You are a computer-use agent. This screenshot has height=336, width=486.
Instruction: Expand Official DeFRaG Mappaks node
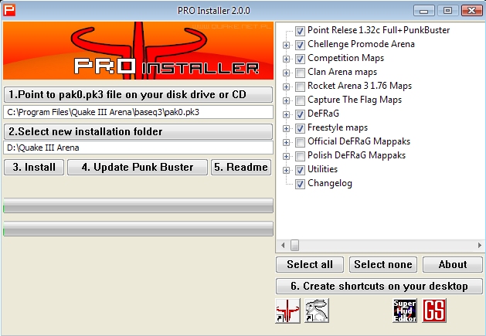(x=286, y=142)
